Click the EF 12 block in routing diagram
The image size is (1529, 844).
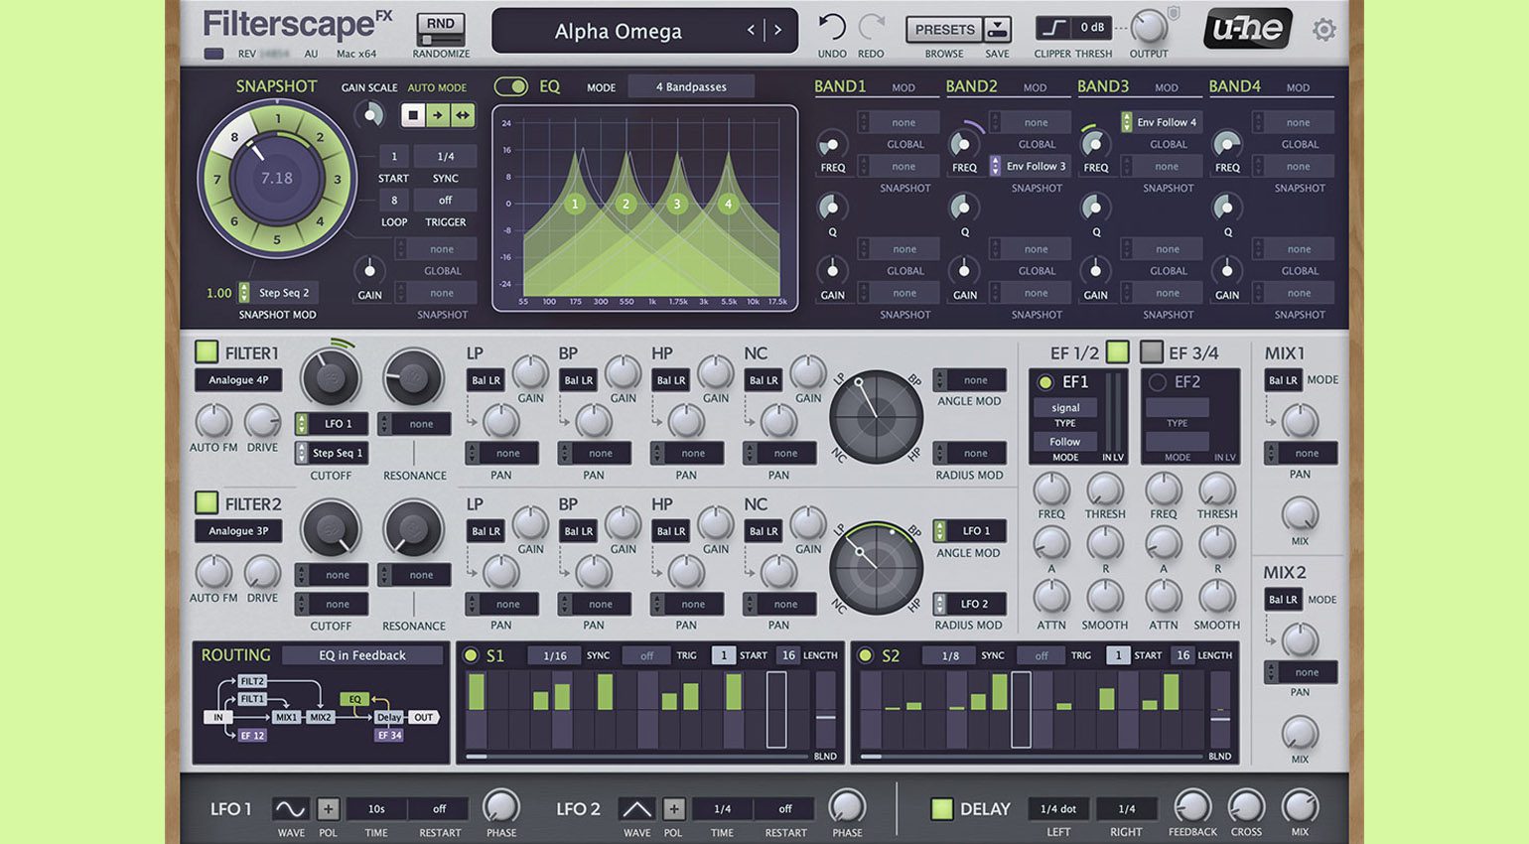tap(252, 736)
